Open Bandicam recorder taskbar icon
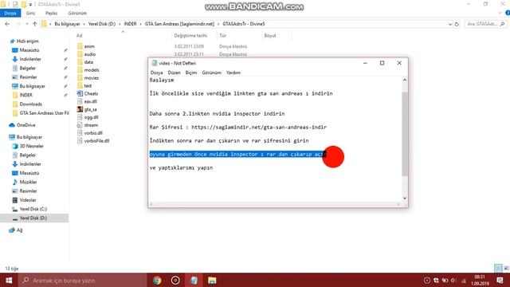The height and width of the screenshot is (287, 510). point(175,280)
